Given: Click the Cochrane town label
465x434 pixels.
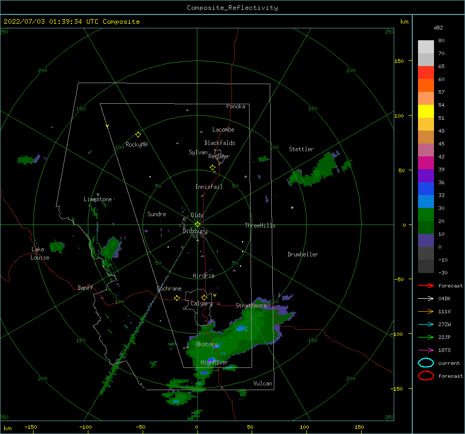Looking at the screenshot, I should click(x=169, y=288).
